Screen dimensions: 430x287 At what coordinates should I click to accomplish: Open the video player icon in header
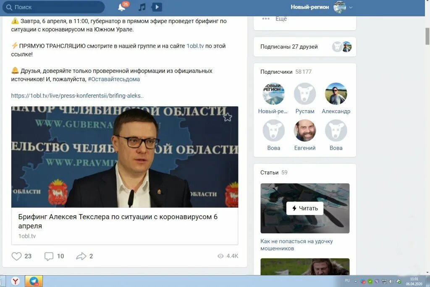pos(157,7)
